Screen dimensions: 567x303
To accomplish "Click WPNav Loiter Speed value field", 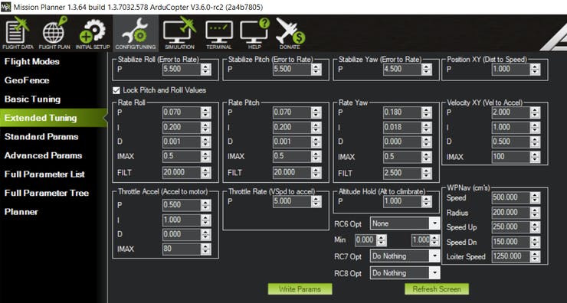I will click(510, 256).
